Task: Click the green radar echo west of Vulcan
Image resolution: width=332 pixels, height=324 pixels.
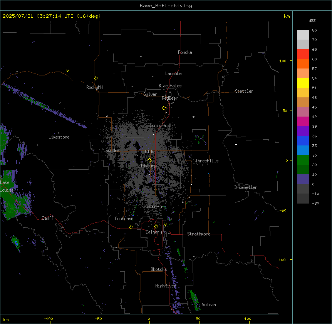Action: click(x=195, y=300)
